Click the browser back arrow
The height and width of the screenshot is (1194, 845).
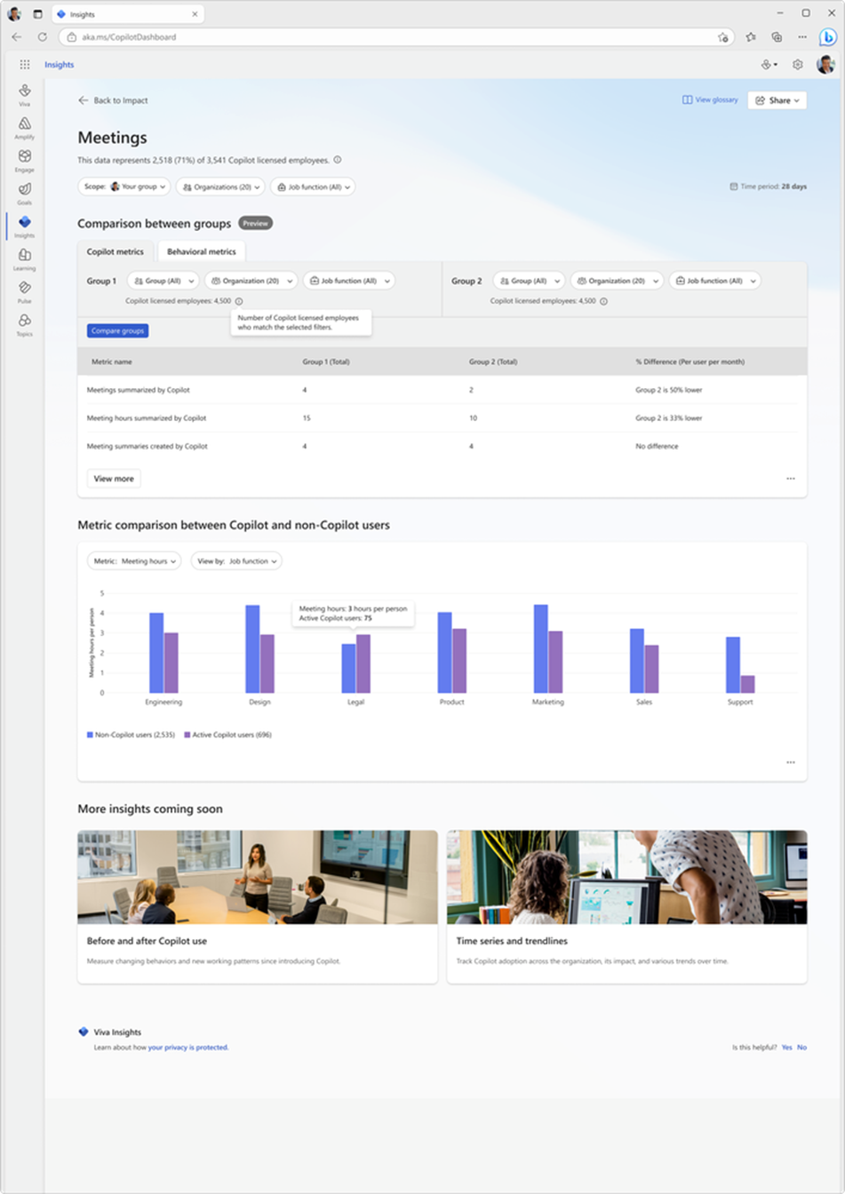tap(17, 37)
